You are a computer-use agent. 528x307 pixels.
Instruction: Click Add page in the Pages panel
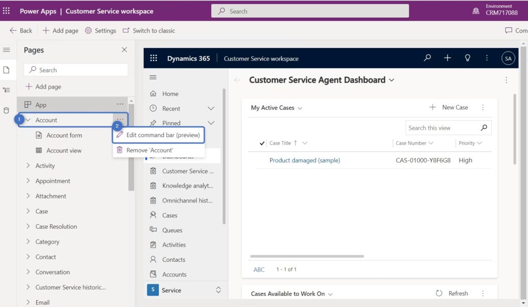[x=43, y=87]
